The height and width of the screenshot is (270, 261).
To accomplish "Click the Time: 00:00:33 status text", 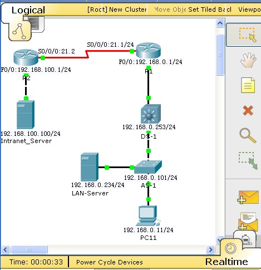I will pyautogui.click(x=36, y=262).
